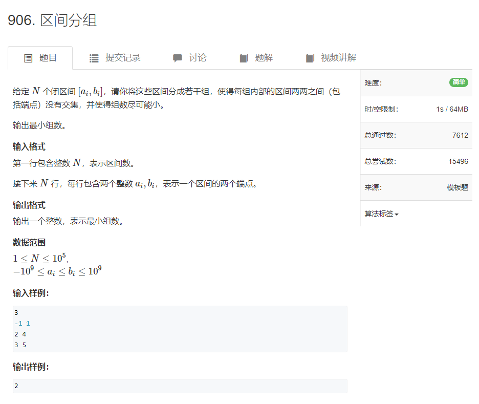479x404 pixels.
Task: Click the green 简单 difficulty badge
Action: click(458, 83)
